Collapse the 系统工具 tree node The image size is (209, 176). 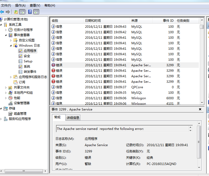(1, 25)
